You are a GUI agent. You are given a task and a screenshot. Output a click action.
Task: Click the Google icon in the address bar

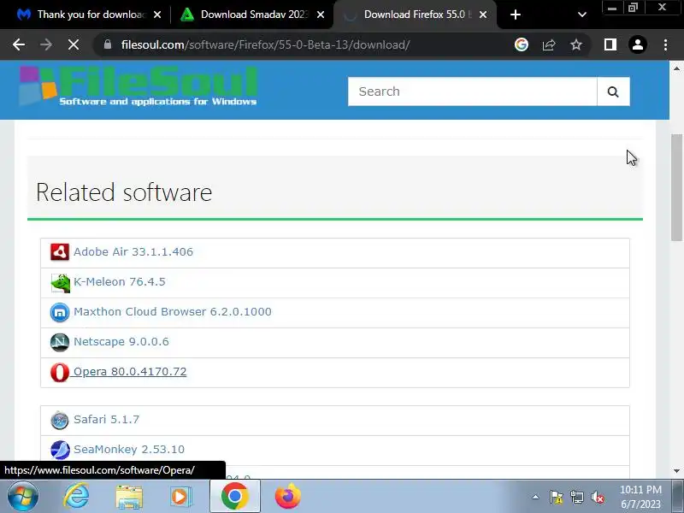(x=522, y=44)
